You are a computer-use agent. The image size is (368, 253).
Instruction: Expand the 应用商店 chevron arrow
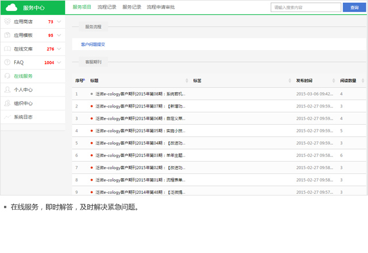[59, 22]
